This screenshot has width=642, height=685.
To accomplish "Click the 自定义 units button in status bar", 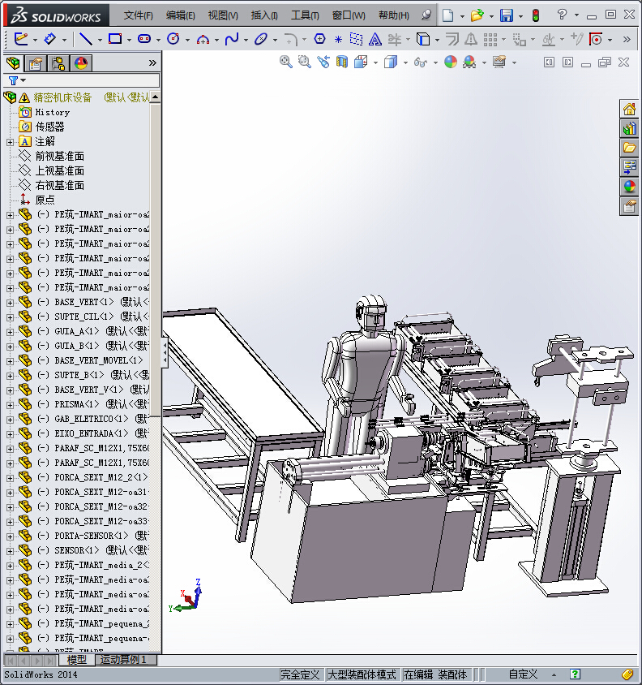I will pos(523,674).
